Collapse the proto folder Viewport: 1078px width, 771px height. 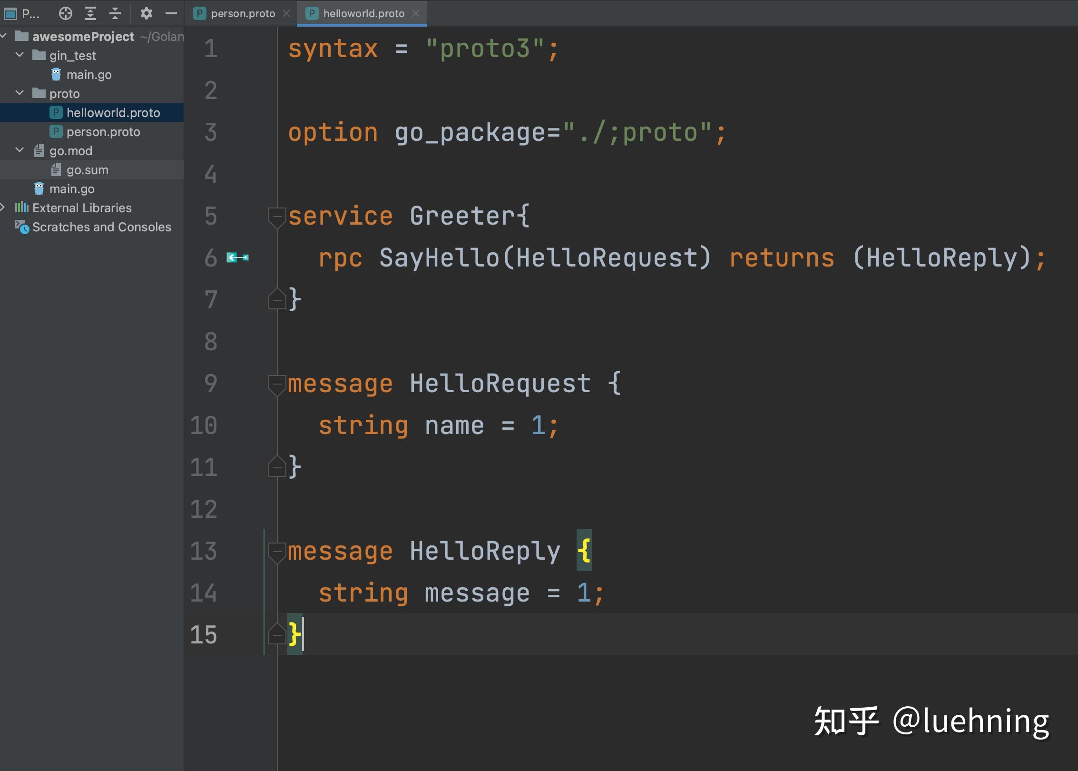point(20,93)
